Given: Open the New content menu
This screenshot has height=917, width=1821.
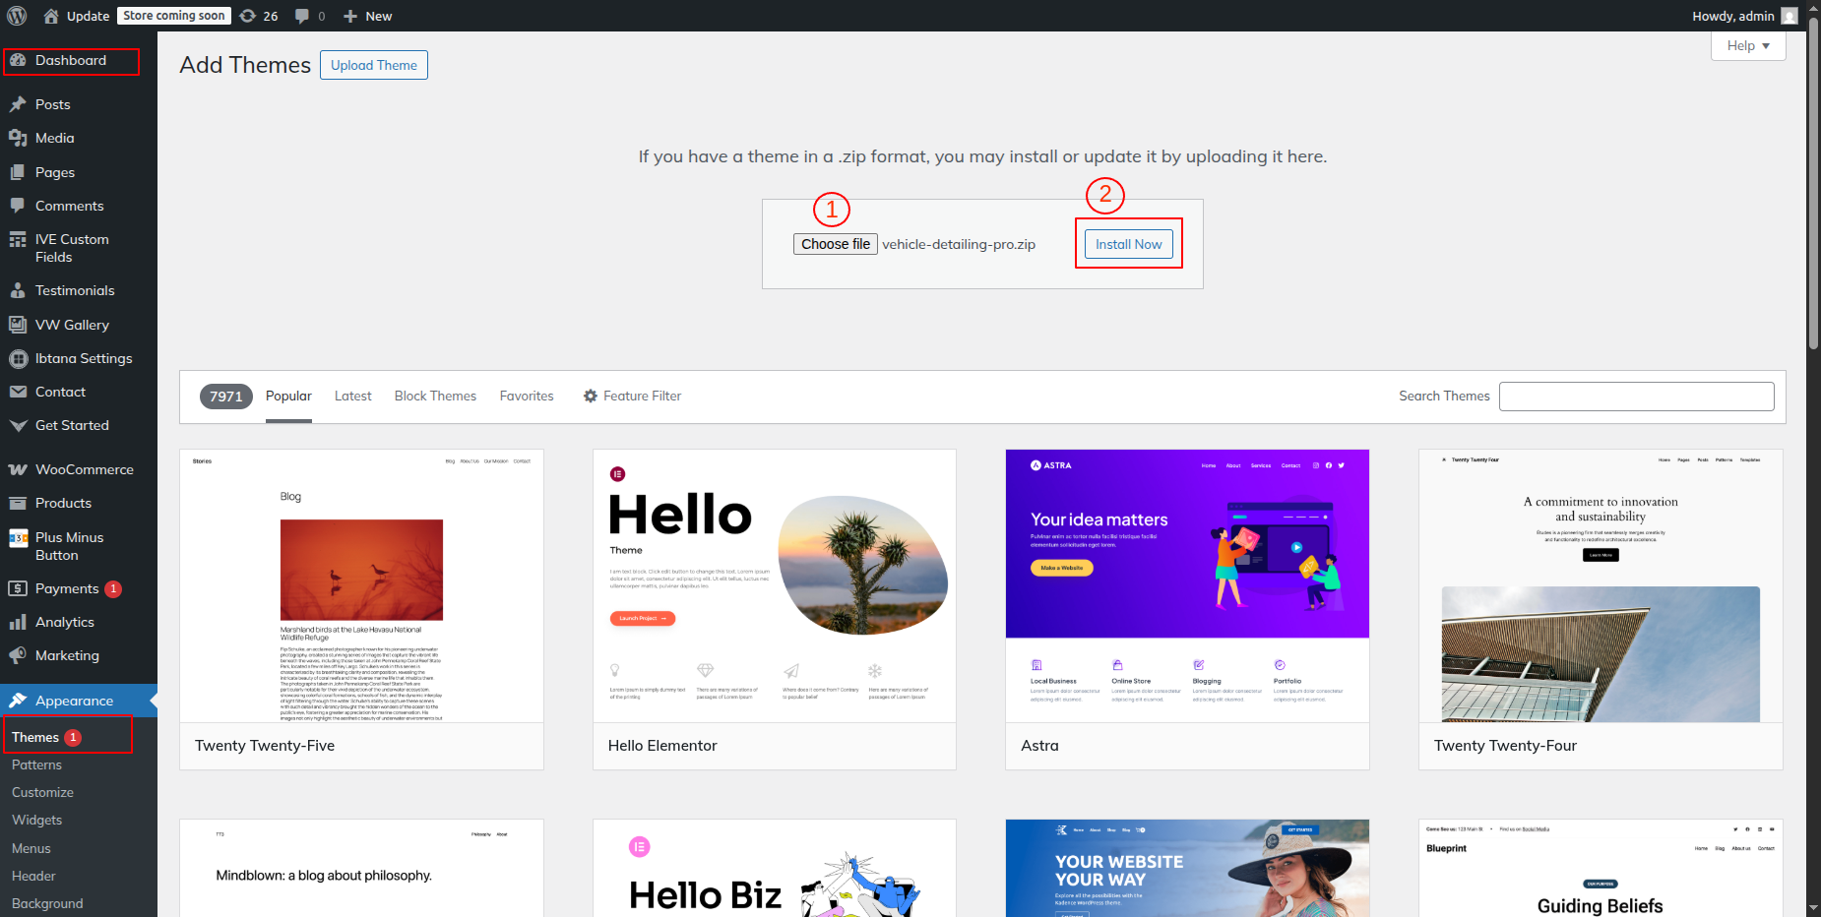Looking at the screenshot, I should tap(368, 16).
